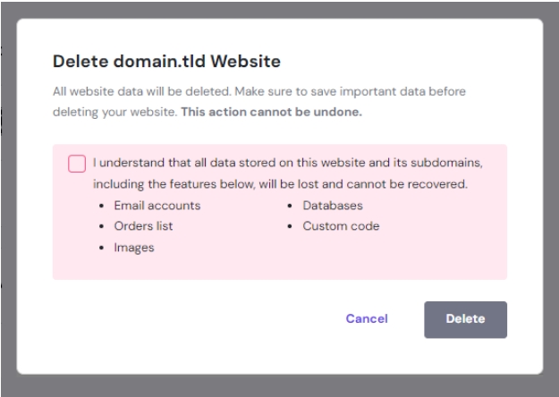This screenshot has width=559, height=397.
Task: Click the "Images" bullet item
Action: (133, 248)
